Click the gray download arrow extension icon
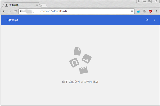The image size is (160, 106). point(144,11)
